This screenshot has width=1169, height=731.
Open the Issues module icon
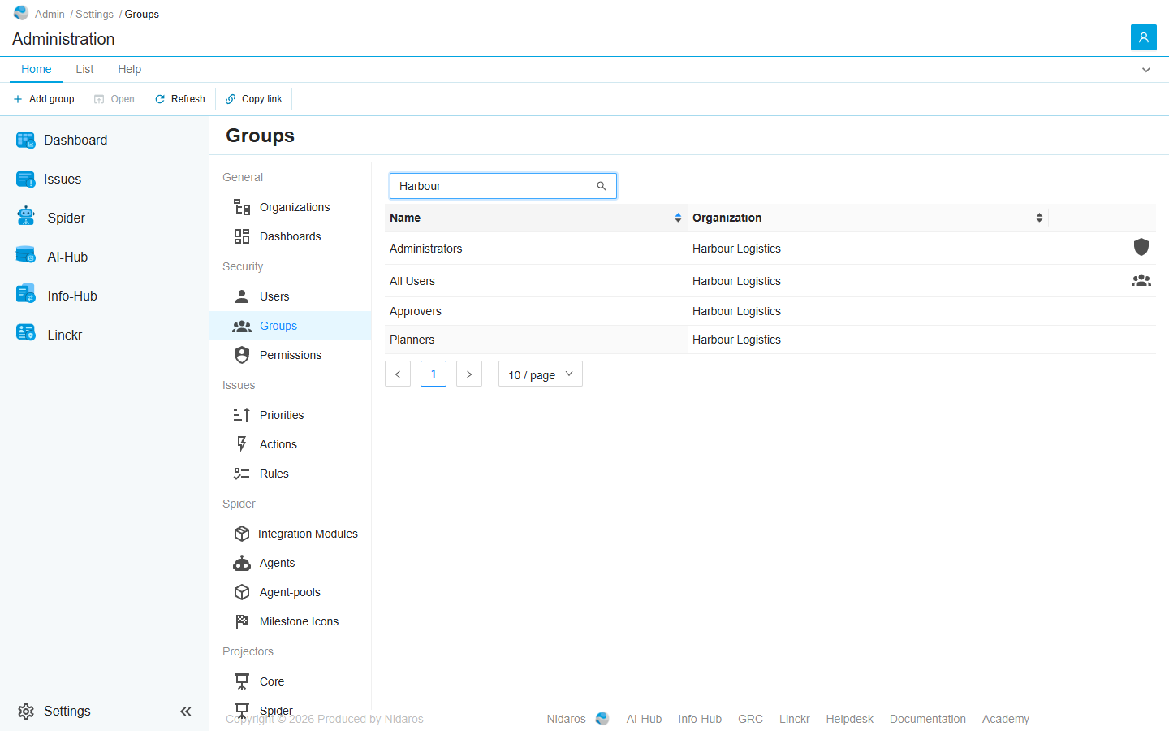tap(26, 180)
